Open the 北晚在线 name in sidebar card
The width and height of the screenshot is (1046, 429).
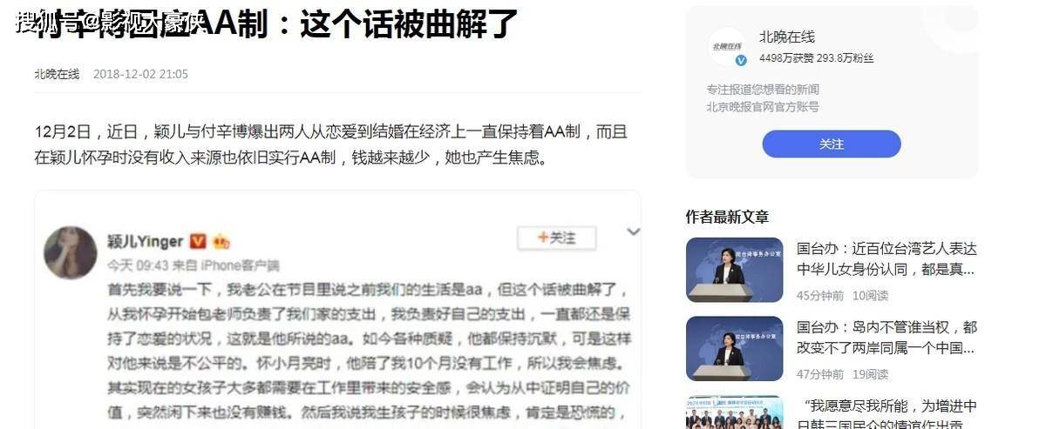coord(787,37)
